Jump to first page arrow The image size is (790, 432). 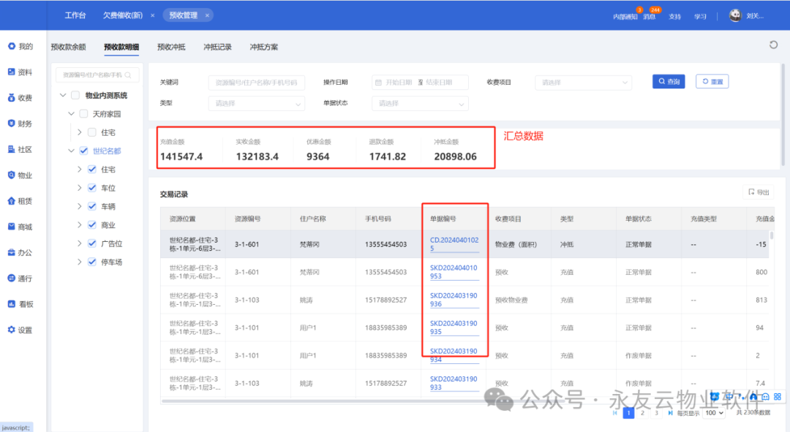(614, 413)
